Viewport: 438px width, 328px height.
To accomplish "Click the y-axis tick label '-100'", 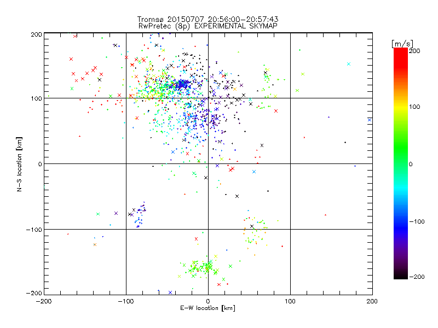I will coord(34,230).
